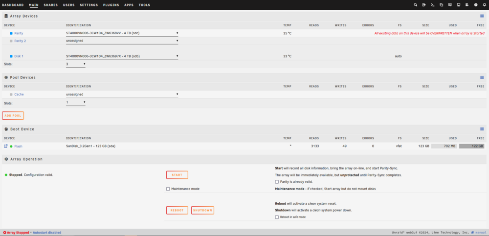Click the Cache grey status indicator
Screen dimensions: 489x236
[11, 94]
